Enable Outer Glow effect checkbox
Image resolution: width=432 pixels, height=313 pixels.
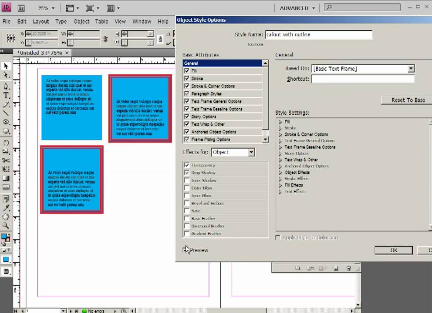(187, 188)
